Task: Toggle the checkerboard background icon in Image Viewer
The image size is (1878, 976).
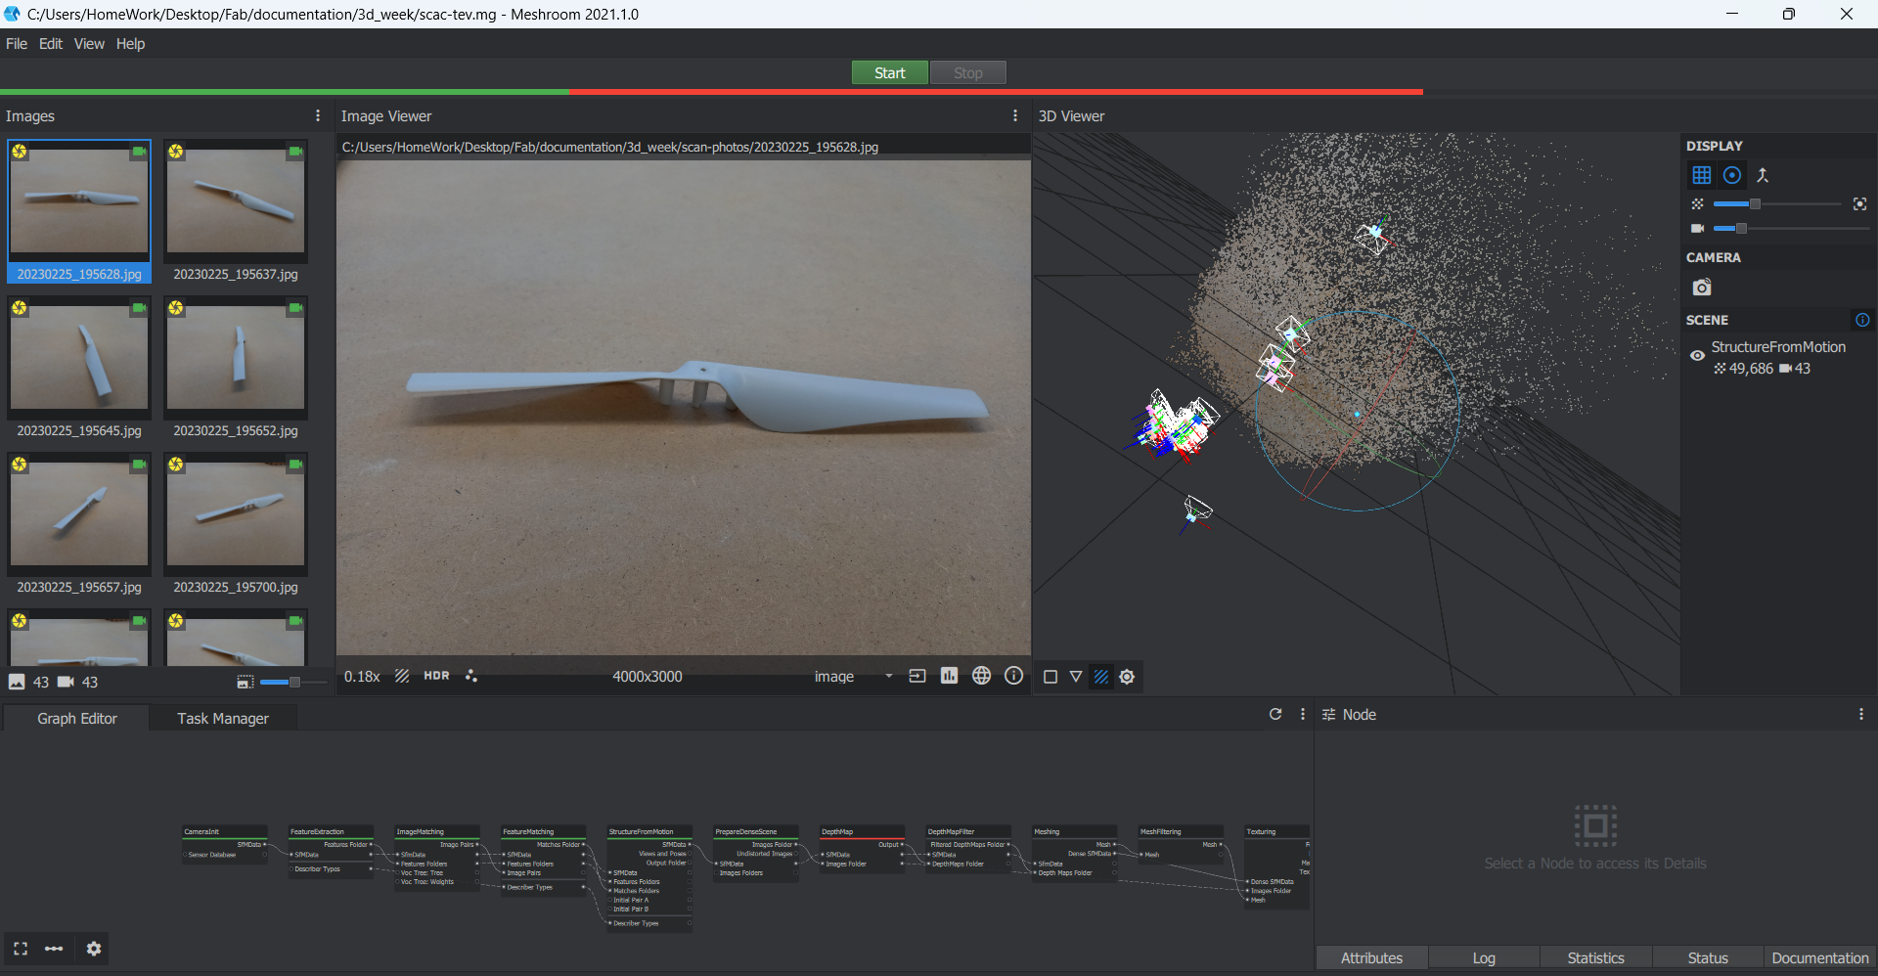Action: pyautogui.click(x=402, y=676)
